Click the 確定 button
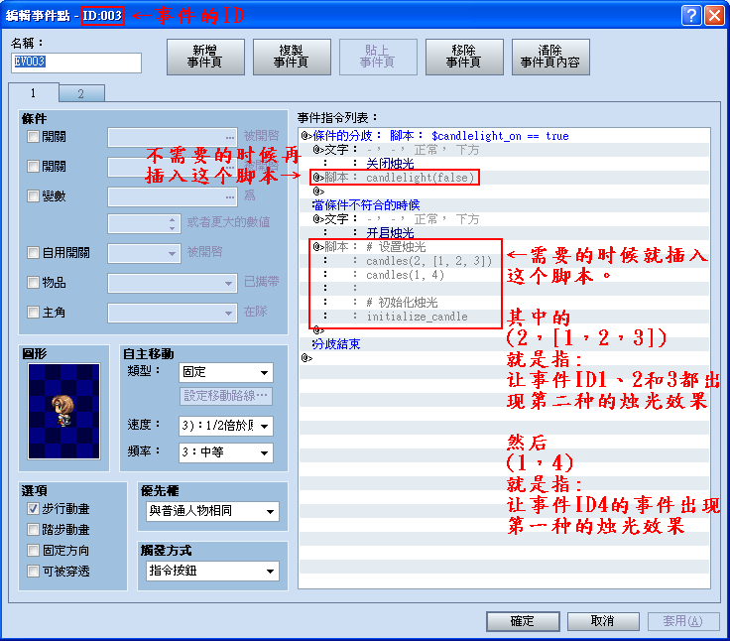730x641 pixels. pyautogui.click(x=523, y=621)
